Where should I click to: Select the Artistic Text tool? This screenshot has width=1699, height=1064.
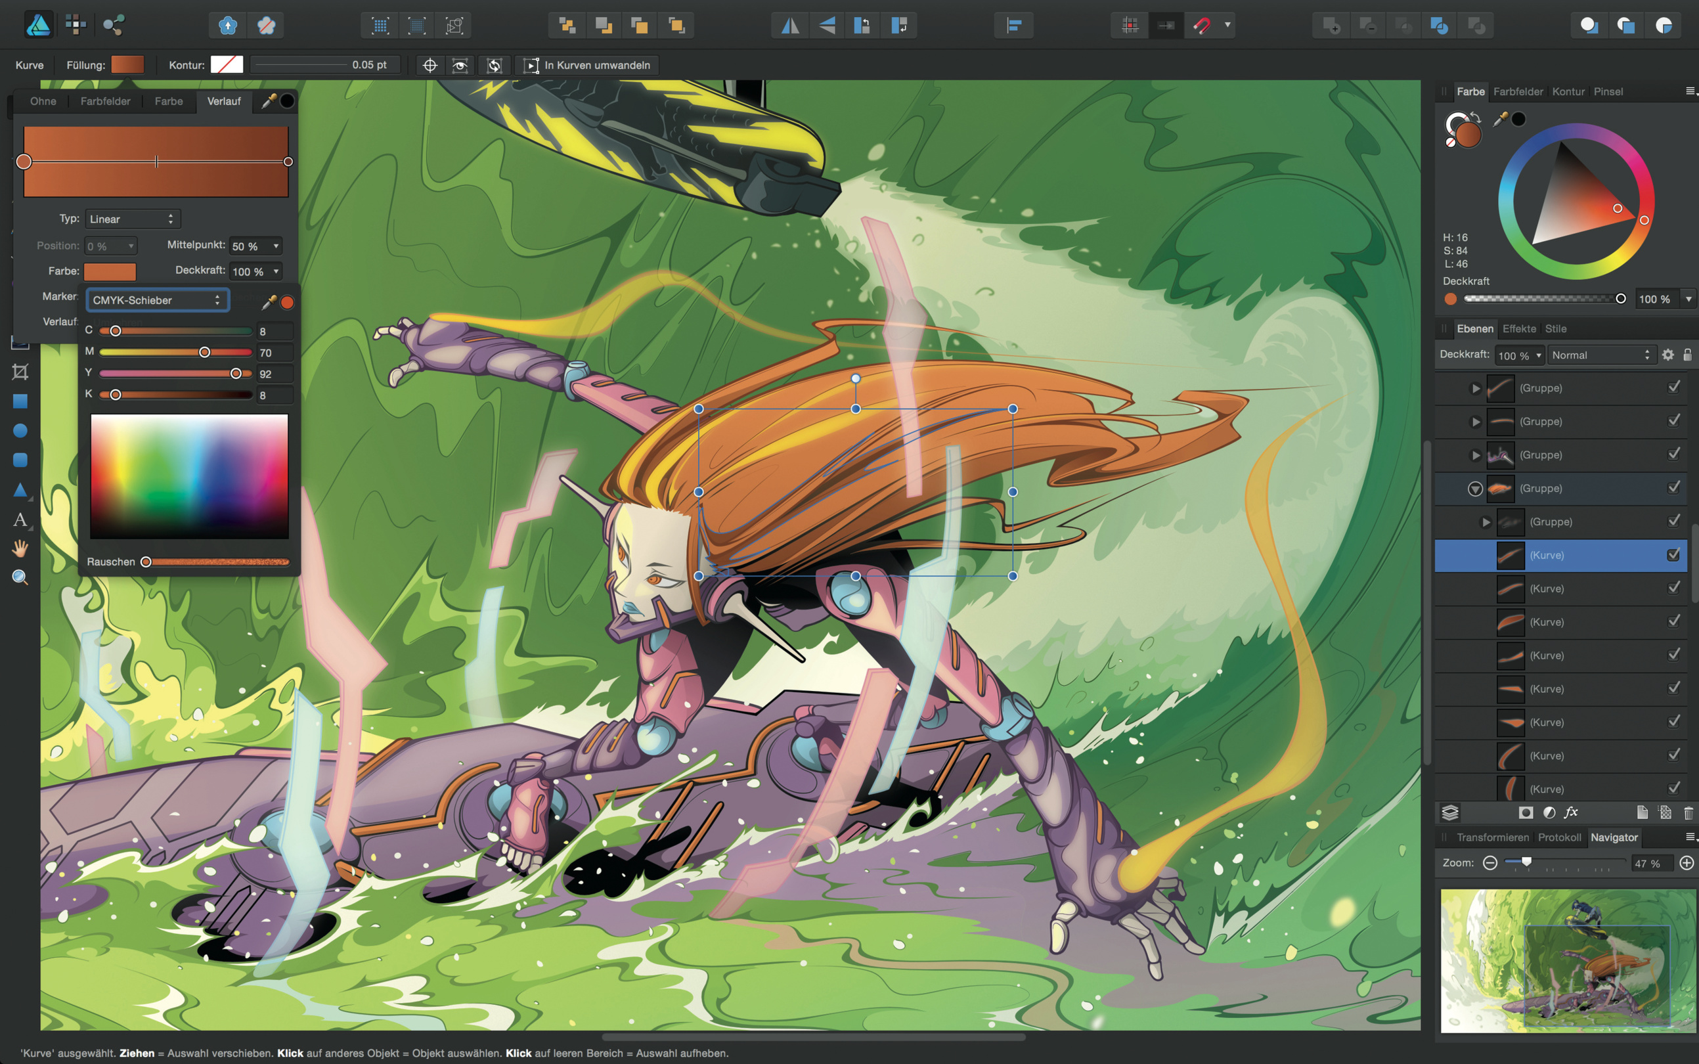(20, 520)
